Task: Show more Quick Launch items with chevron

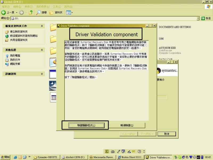Action: click(x=29, y=157)
